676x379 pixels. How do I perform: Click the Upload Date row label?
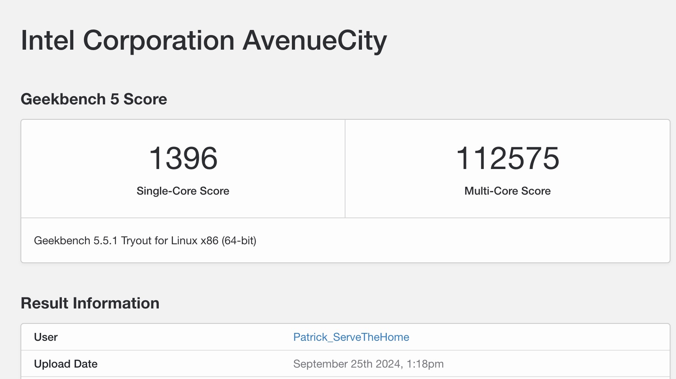(x=66, y=364)
